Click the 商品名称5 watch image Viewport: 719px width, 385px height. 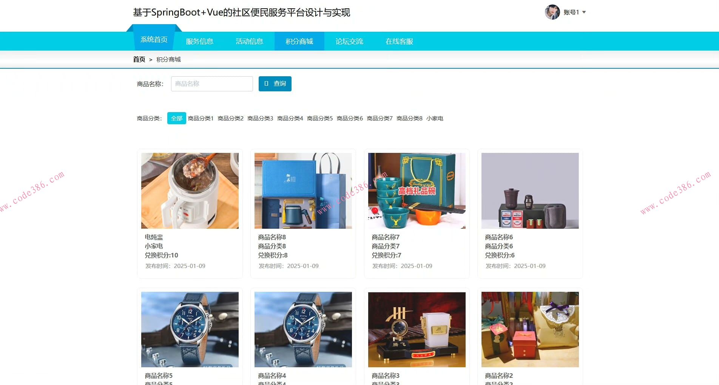click(190, 329)
